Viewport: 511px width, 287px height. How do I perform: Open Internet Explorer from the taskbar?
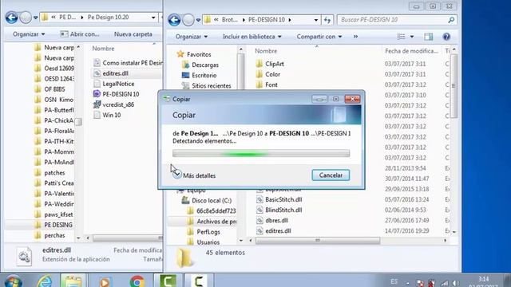coord(45,281)
